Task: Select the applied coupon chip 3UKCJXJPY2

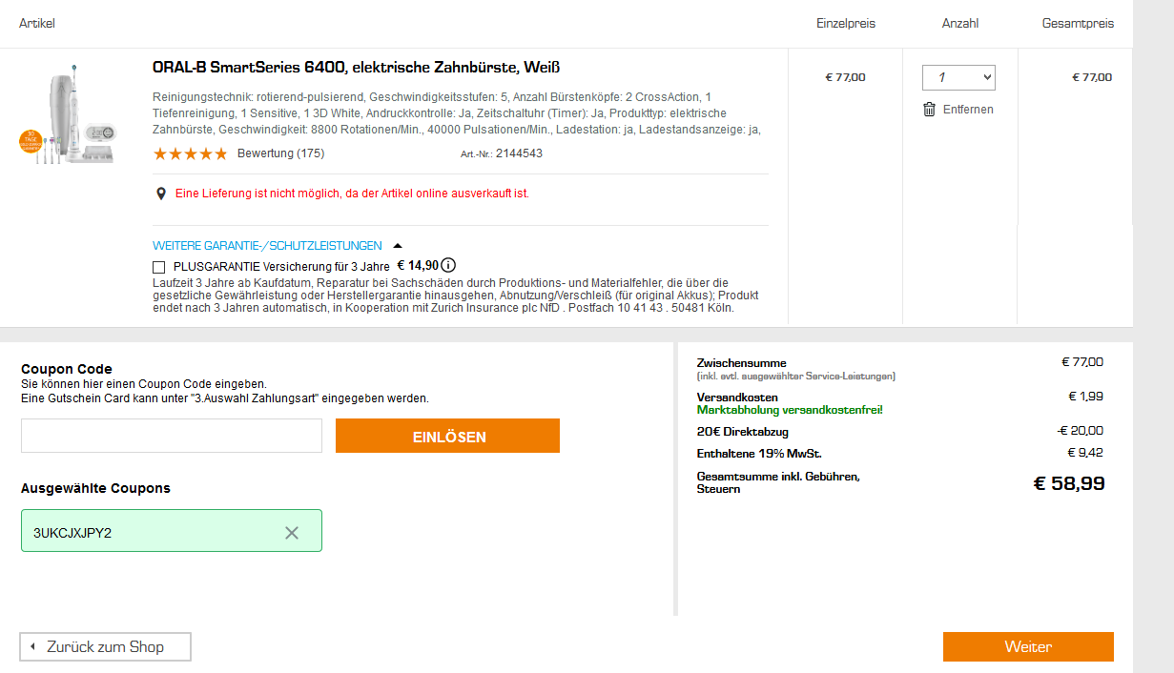Action: tap(143, 533)
